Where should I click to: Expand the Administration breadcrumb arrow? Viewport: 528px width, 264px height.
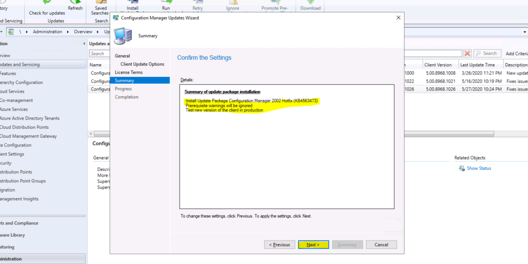click(x=68, y=32)
